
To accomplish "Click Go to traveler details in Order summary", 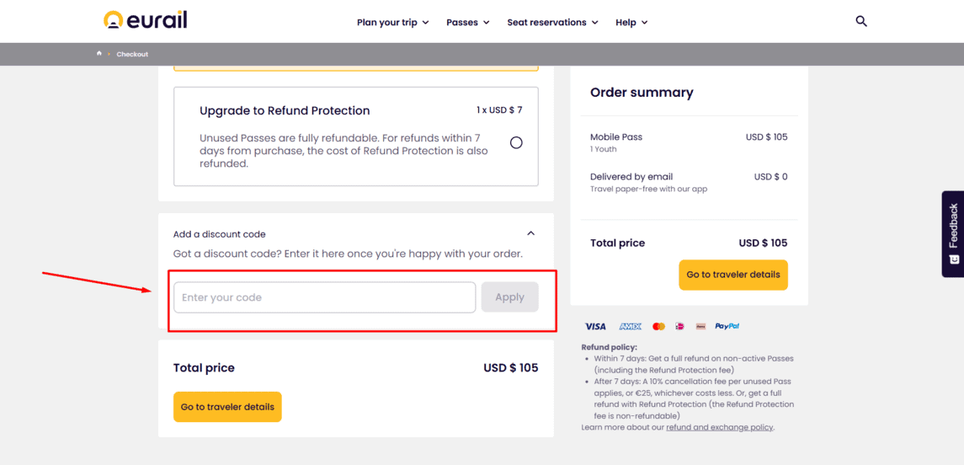I will pyautogui.click(x=732, y=275).
